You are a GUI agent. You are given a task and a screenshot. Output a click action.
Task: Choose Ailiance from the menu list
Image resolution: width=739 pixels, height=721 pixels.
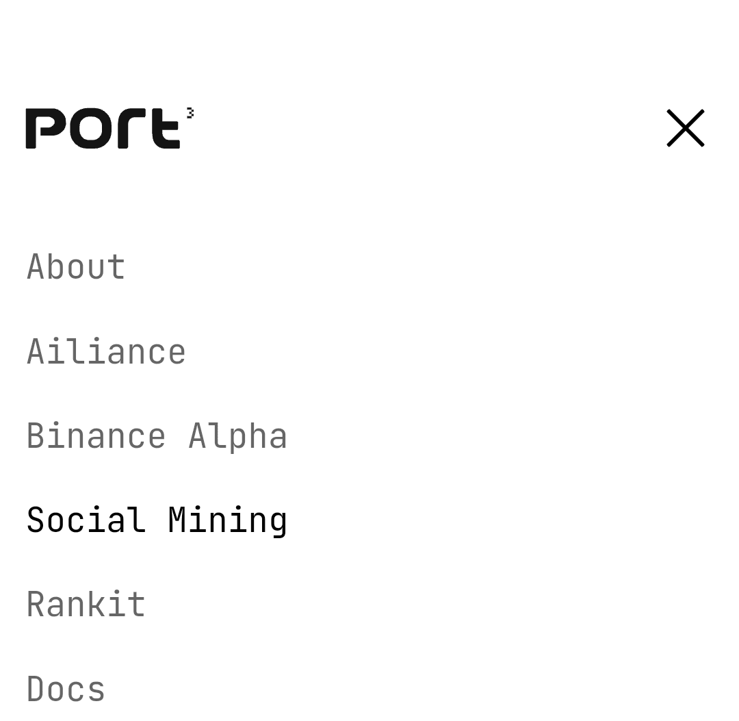[106, 352]
